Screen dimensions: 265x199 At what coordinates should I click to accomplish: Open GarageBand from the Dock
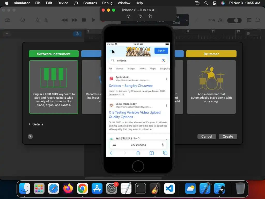click(x=155, y=188)
